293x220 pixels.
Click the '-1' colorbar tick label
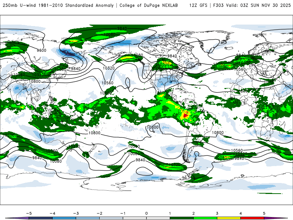pos(123,213)
